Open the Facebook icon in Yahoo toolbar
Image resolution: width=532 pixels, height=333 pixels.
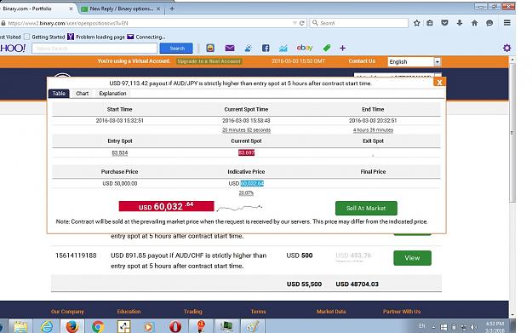(x=266, y=48)
